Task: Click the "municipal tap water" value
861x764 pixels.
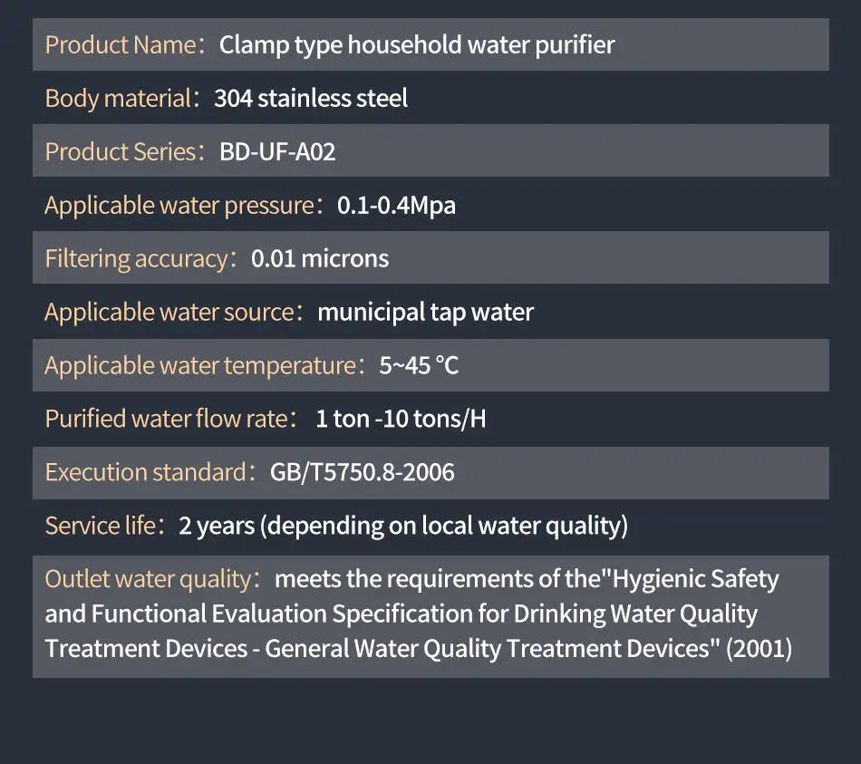Action: click(425, 312)
